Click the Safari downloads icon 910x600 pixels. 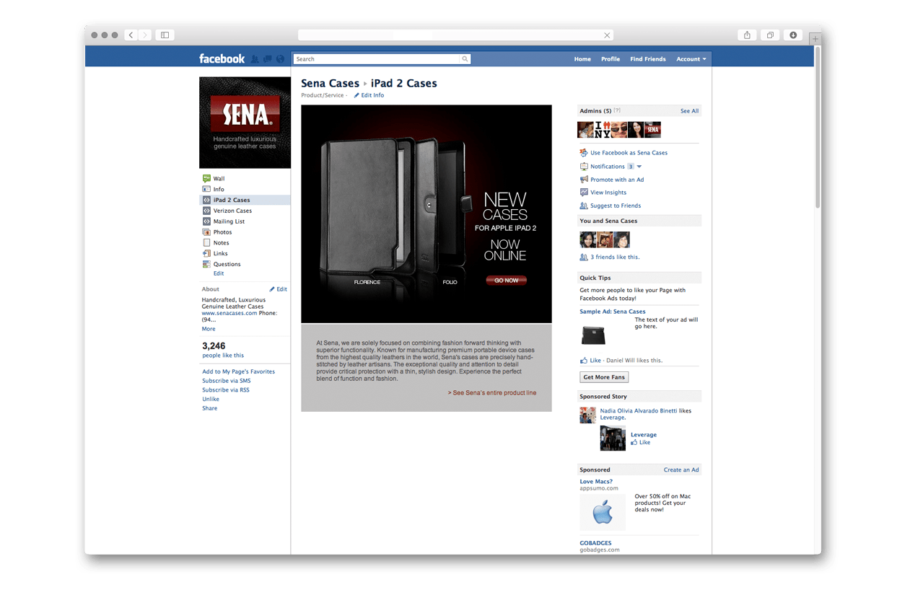coord(793,35)
